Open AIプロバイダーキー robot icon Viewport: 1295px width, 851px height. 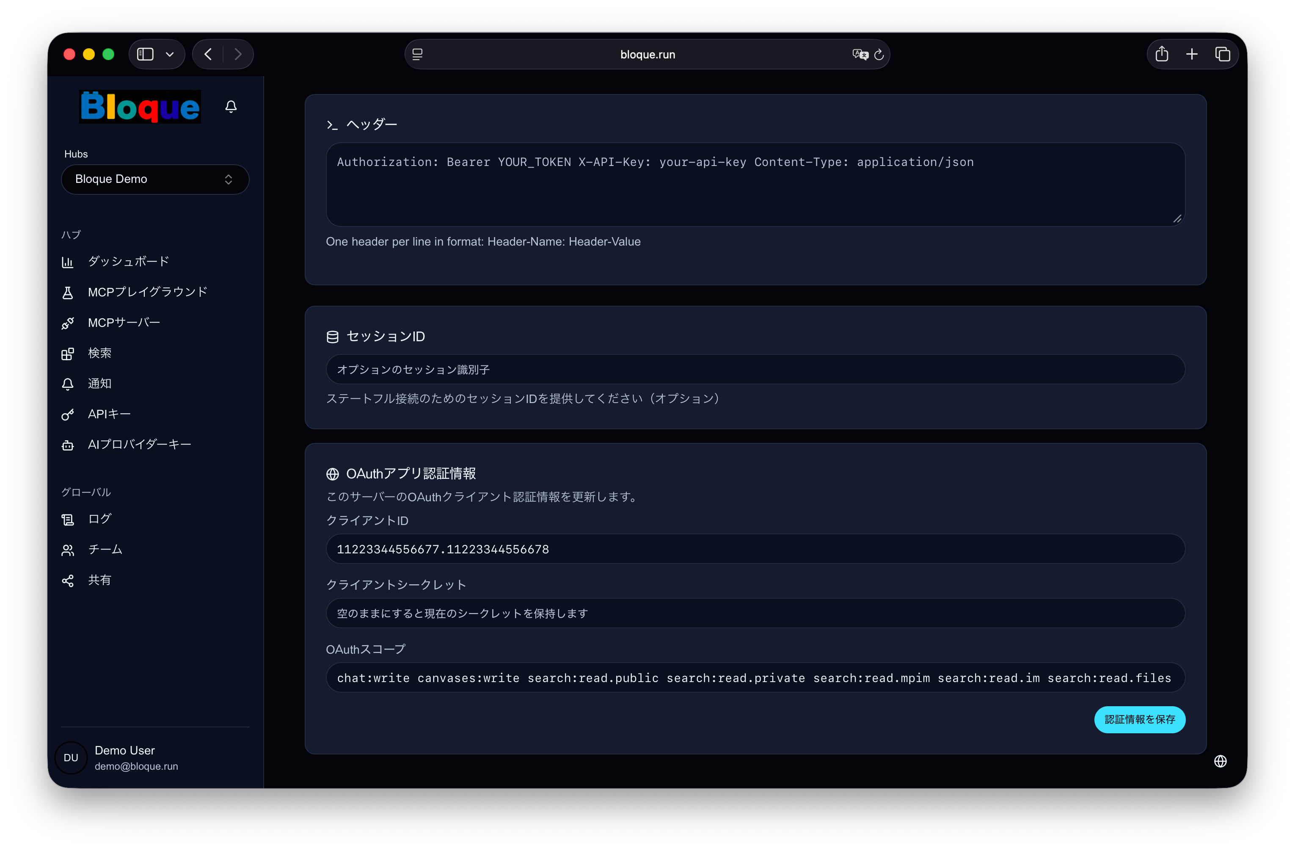tap(67, 445)
